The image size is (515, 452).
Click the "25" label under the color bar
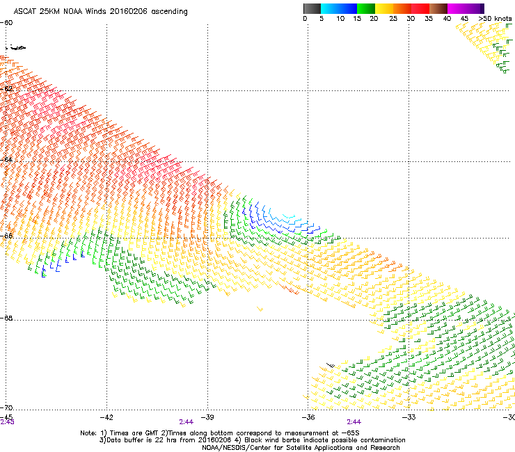[x=393, y=19]
